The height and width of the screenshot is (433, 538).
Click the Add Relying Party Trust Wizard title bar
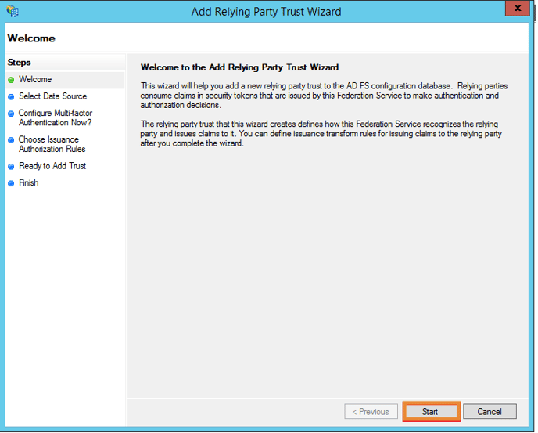coord(266,12)
